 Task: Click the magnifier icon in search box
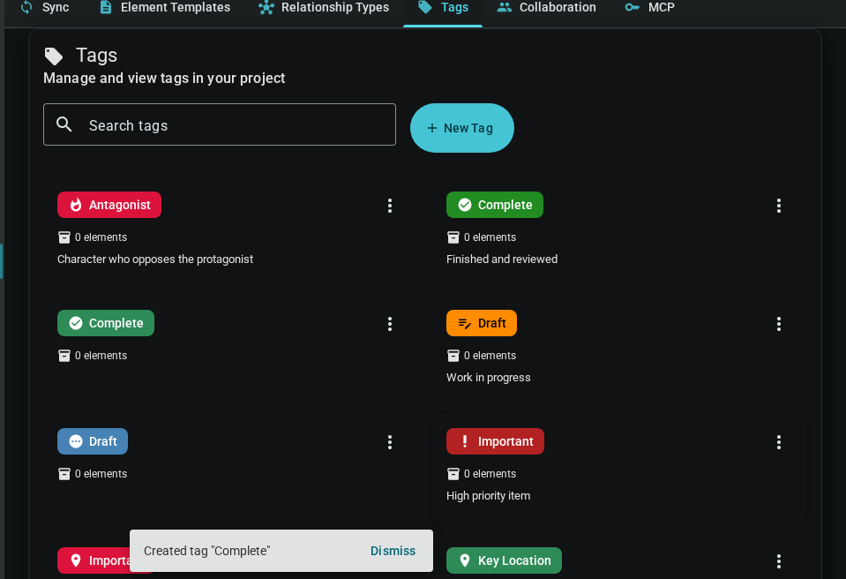[64, 124]
